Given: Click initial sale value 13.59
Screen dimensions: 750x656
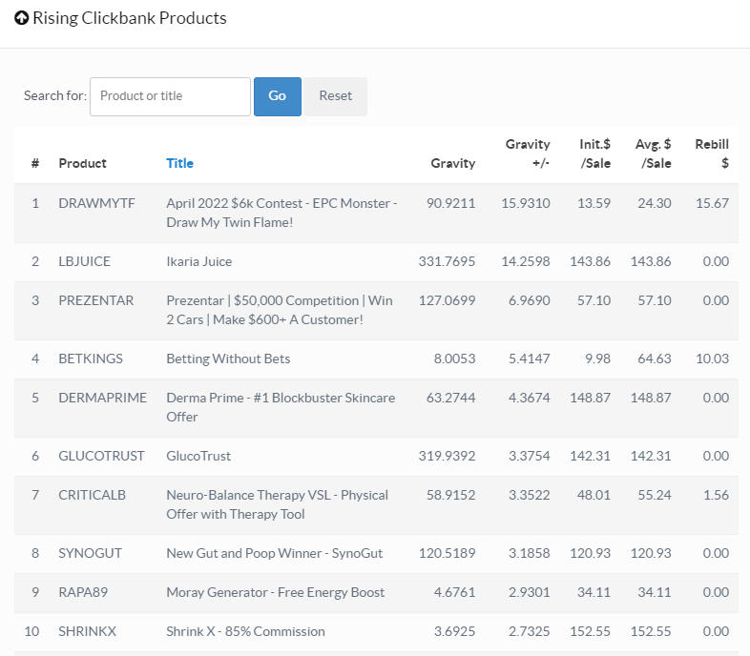Looking at the screenshot, I should 594,203.
